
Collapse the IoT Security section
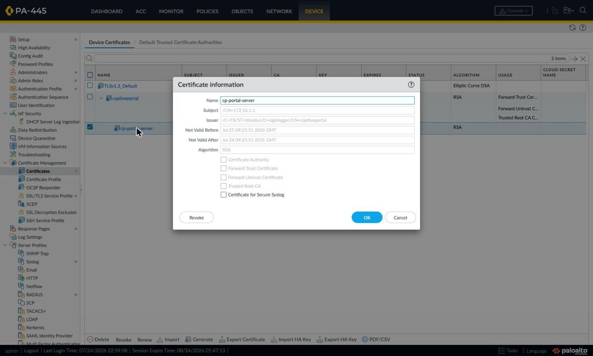tap(5, 114)
